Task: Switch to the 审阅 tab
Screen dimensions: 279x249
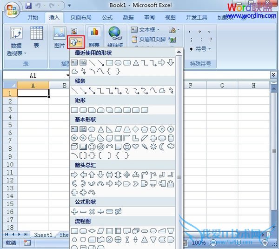Action: pos(149,18)
